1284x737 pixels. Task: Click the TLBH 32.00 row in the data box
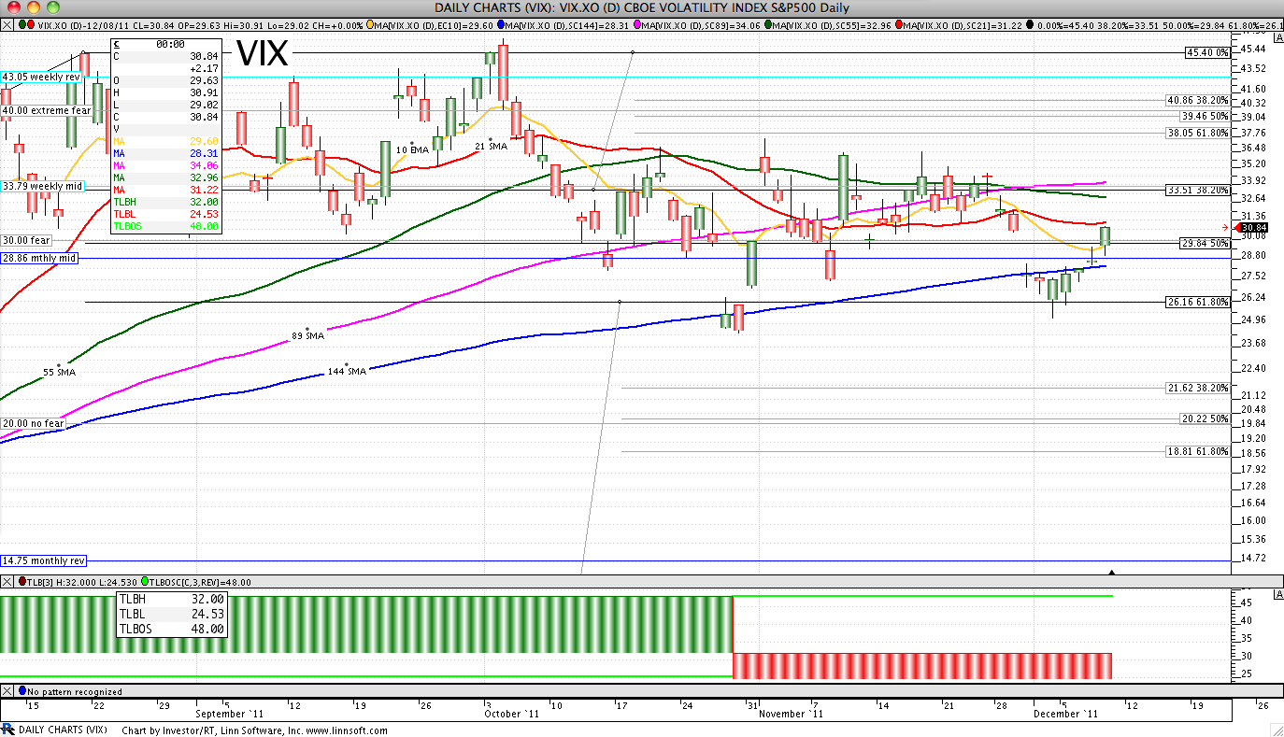pos(165,202)
